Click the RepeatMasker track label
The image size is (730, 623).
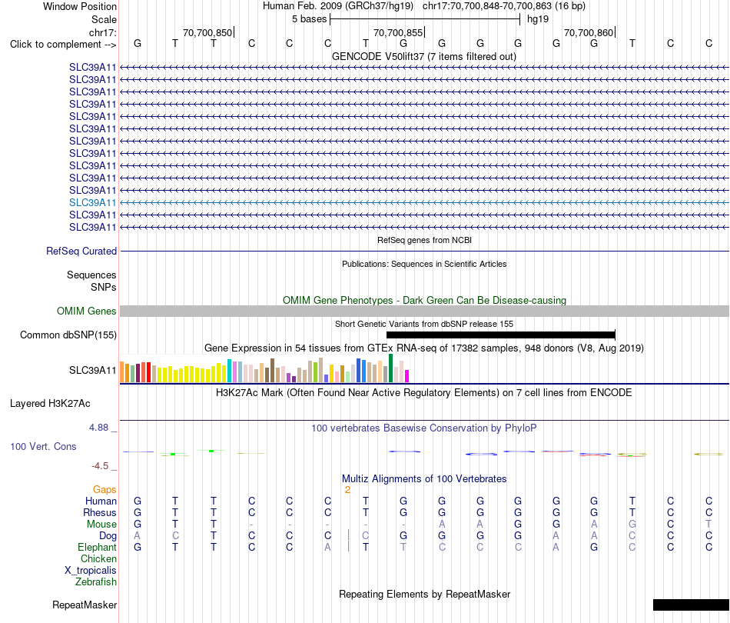tap(85, 605)
